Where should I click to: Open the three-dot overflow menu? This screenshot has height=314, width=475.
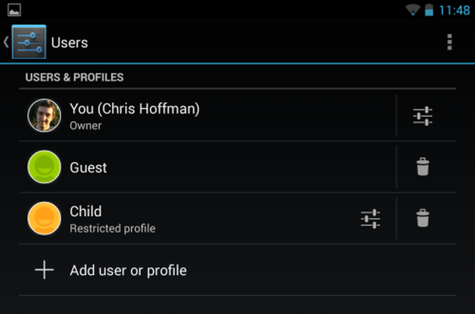pos(449,42)
